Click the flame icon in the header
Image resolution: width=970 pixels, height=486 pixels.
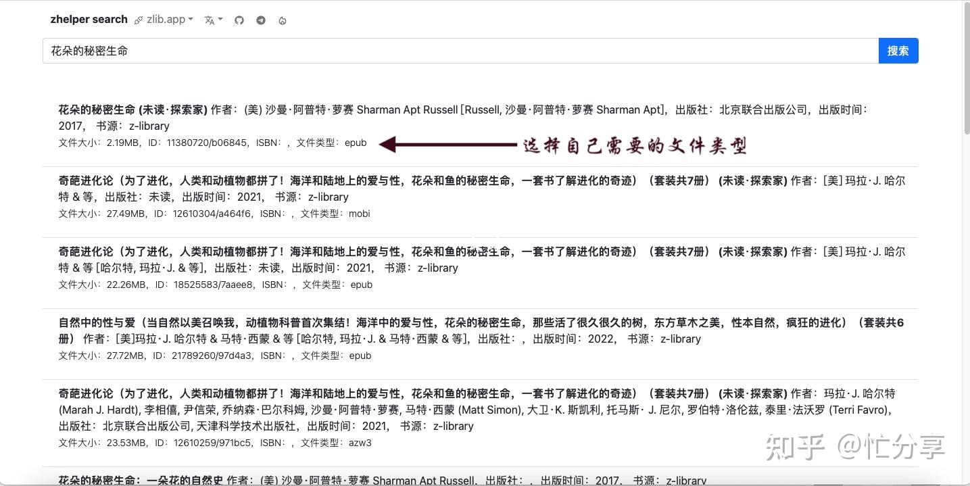282,20
